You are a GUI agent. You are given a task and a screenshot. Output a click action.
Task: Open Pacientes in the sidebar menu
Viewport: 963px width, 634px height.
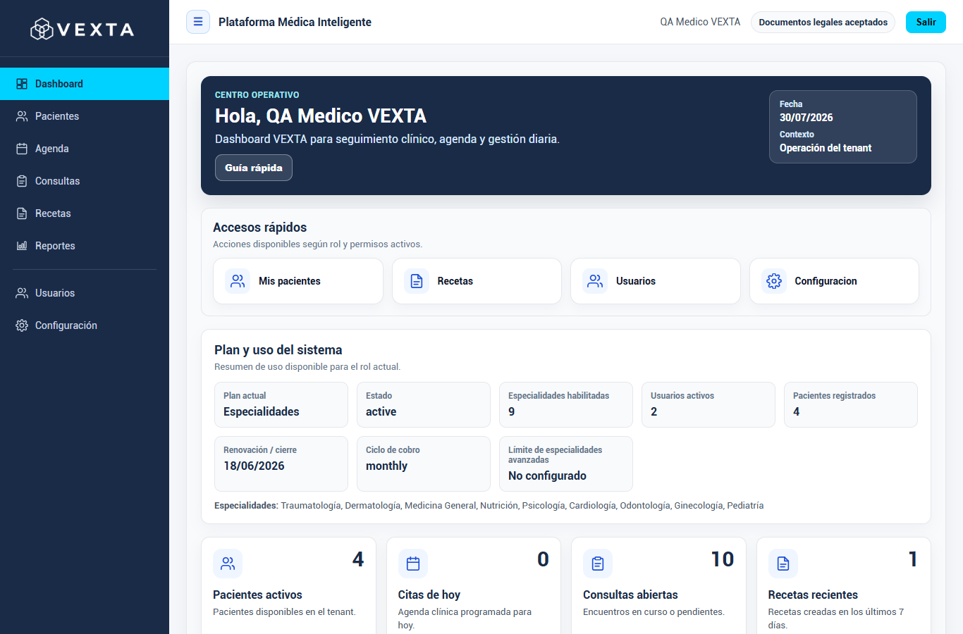click(x=85, y=116)
